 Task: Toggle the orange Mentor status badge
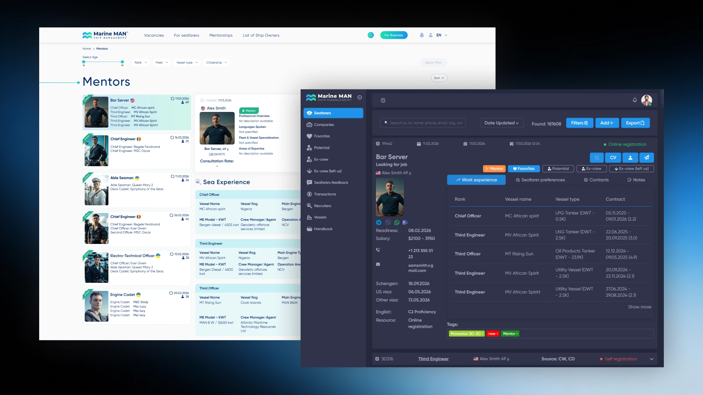click(494, 169)
